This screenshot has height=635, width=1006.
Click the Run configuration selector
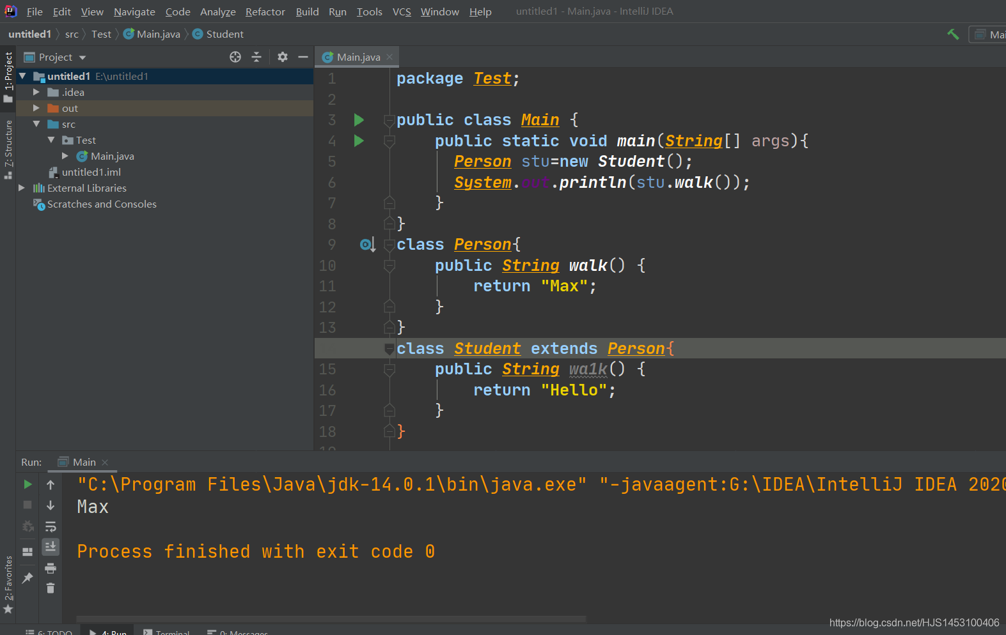(987, 34)
